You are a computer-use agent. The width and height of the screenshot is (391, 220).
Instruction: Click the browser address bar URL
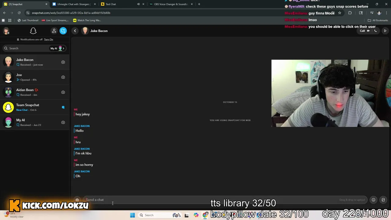coord(71,13)
